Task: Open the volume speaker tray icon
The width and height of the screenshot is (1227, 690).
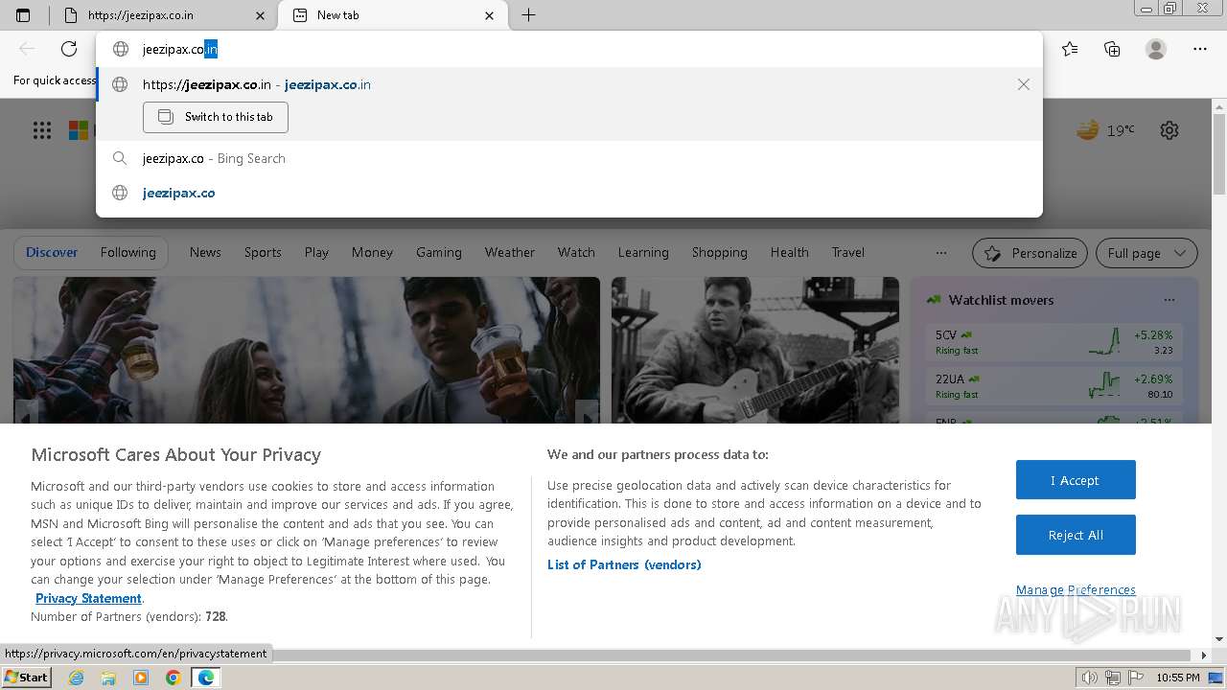Action: [1089, 678]
